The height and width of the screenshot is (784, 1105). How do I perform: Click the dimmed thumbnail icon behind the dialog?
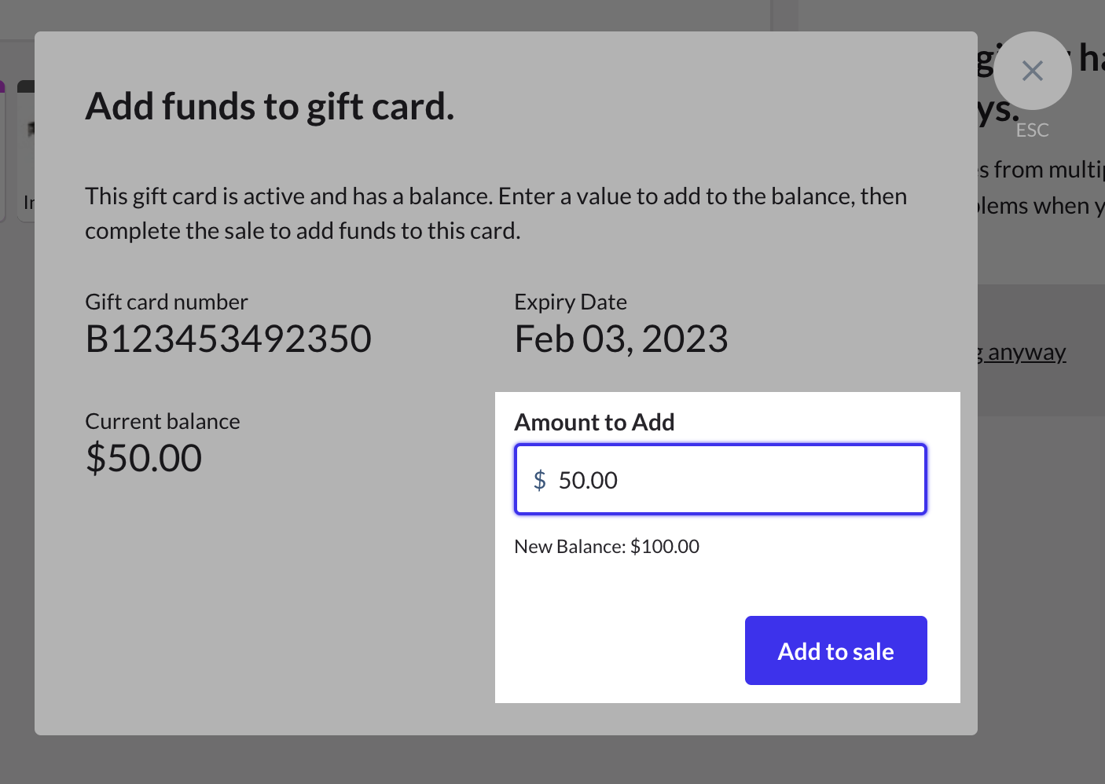[x=30, y=128]
